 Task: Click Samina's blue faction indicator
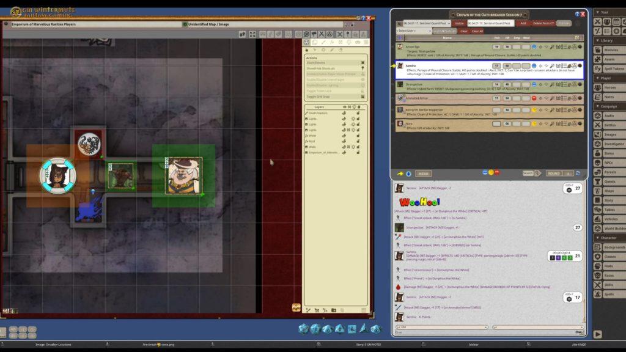pyautogui.click(x=534, y=66)
